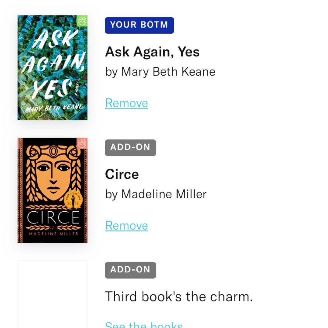Open the Ask Again, Yes book cover
Screen dimensions: 328x328
(x=53, y=68)
